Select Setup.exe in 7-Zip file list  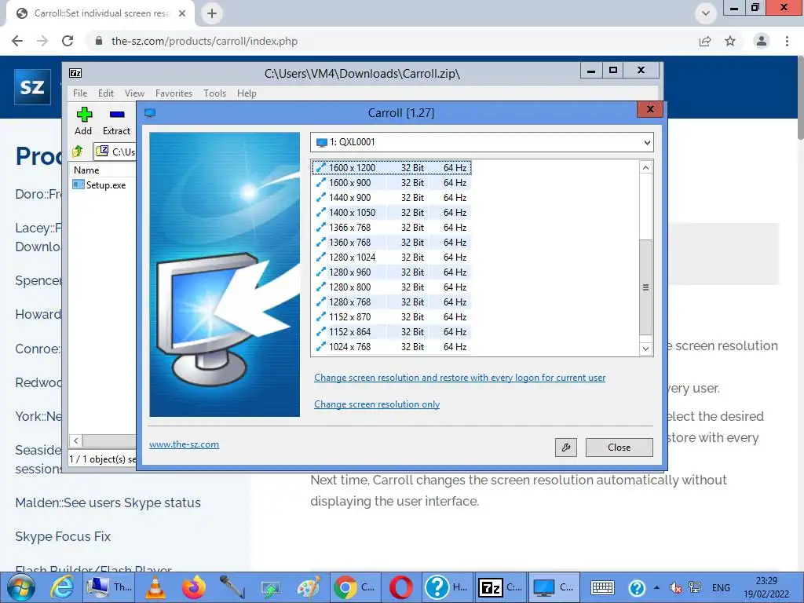(100, 185)
